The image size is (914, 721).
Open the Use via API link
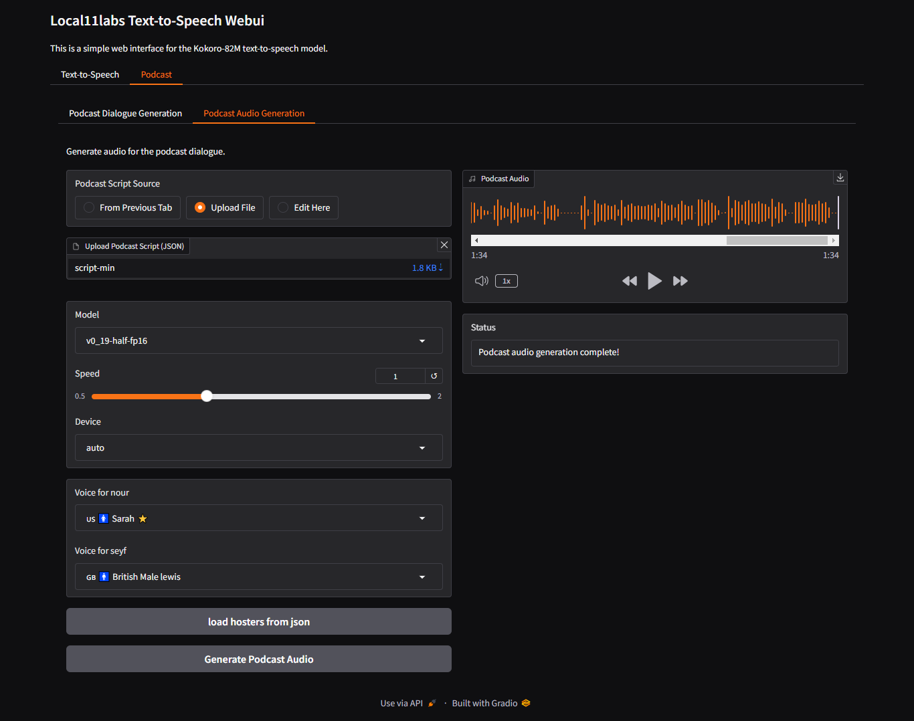408,703
